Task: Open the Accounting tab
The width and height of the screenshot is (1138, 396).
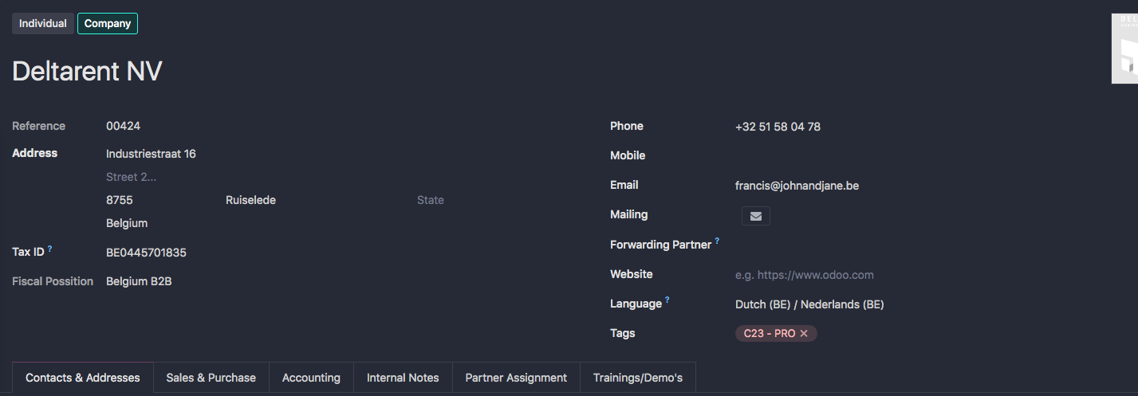Action: [x=311, y=378]
